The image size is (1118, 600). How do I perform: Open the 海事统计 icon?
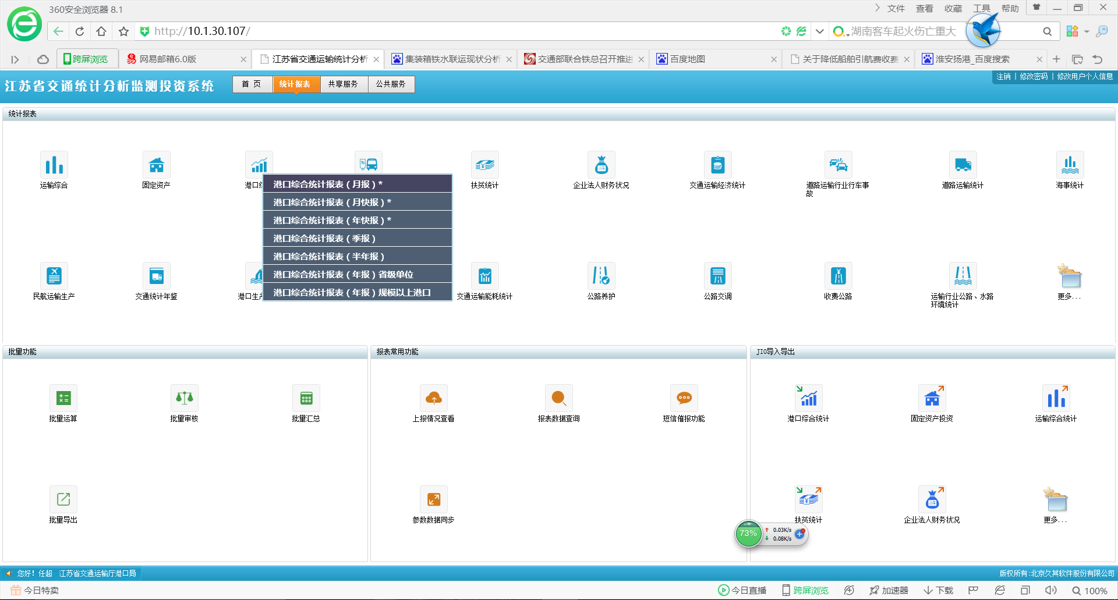pos(1070,165)
